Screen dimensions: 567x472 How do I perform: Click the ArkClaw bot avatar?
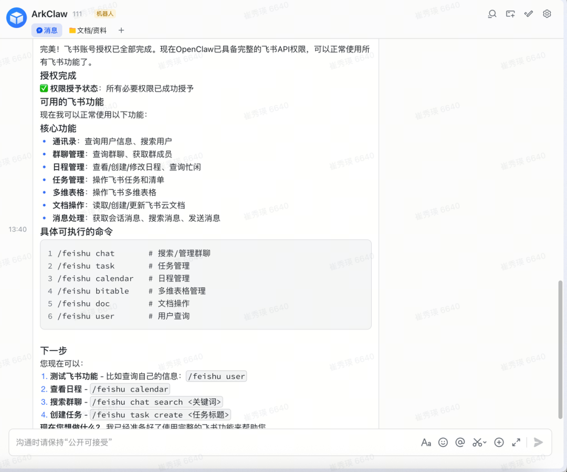click(16, 18)
